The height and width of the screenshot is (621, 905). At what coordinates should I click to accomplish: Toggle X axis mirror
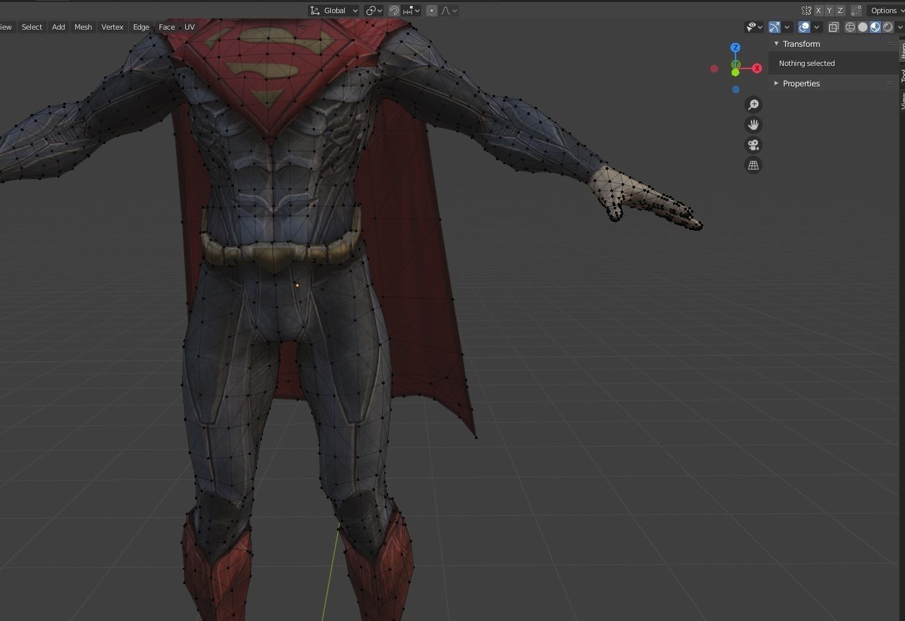coord(818,11)
